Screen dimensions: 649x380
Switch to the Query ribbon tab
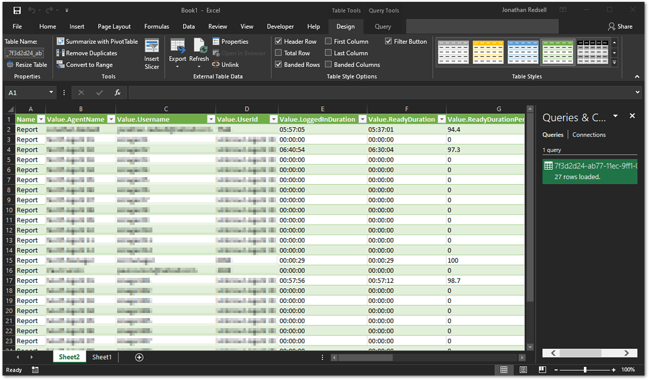pyautogui.click(x=383, y=26)
